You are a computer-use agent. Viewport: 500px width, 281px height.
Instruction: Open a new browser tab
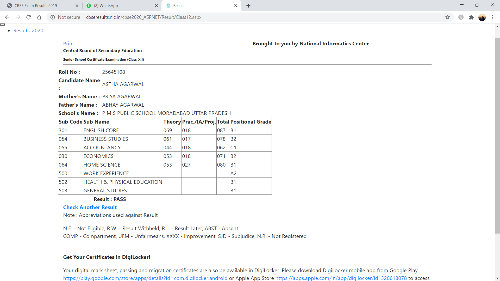coord(248,6)
